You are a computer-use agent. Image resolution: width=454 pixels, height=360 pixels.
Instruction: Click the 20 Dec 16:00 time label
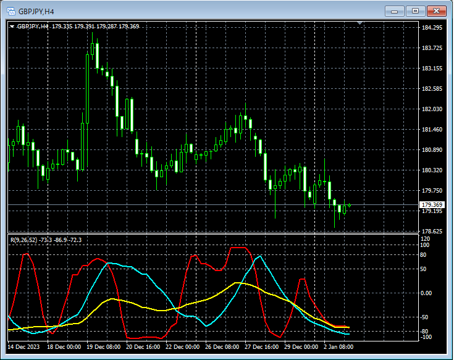(x=143, y=346)
